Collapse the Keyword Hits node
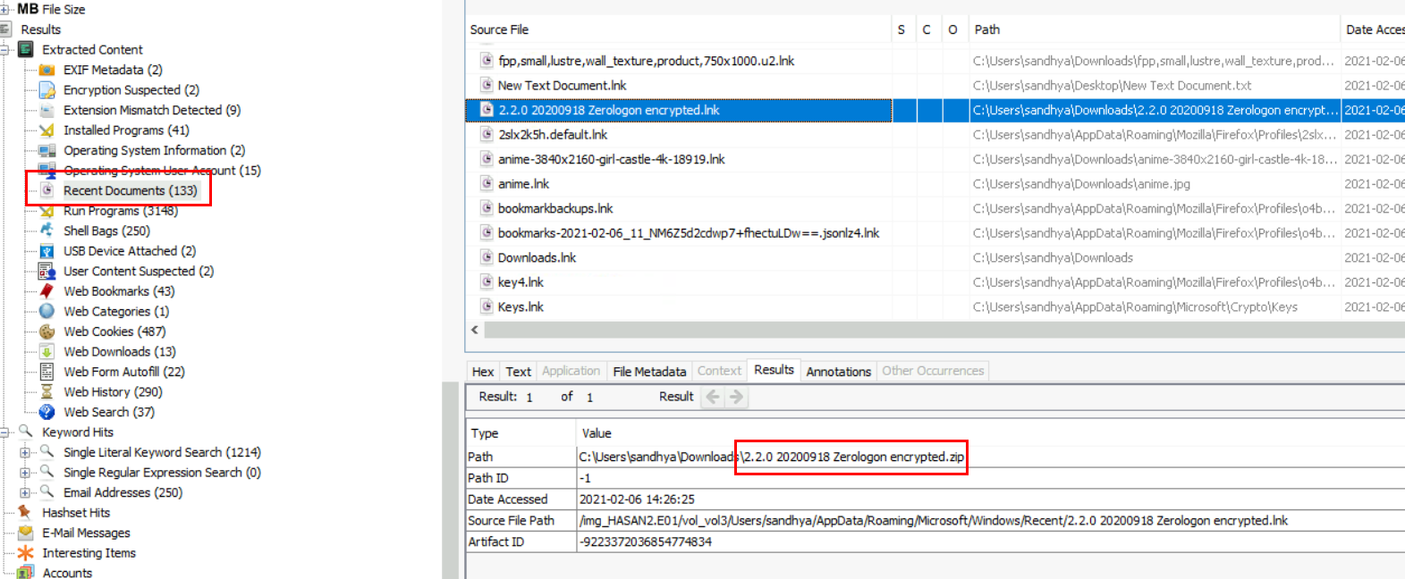1405x579 pixels. [x=4, y=432]
